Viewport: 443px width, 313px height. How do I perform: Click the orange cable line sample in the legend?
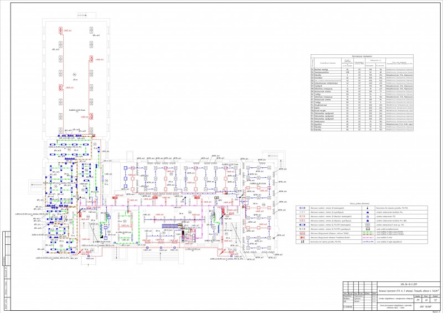(x=368, y=234)
